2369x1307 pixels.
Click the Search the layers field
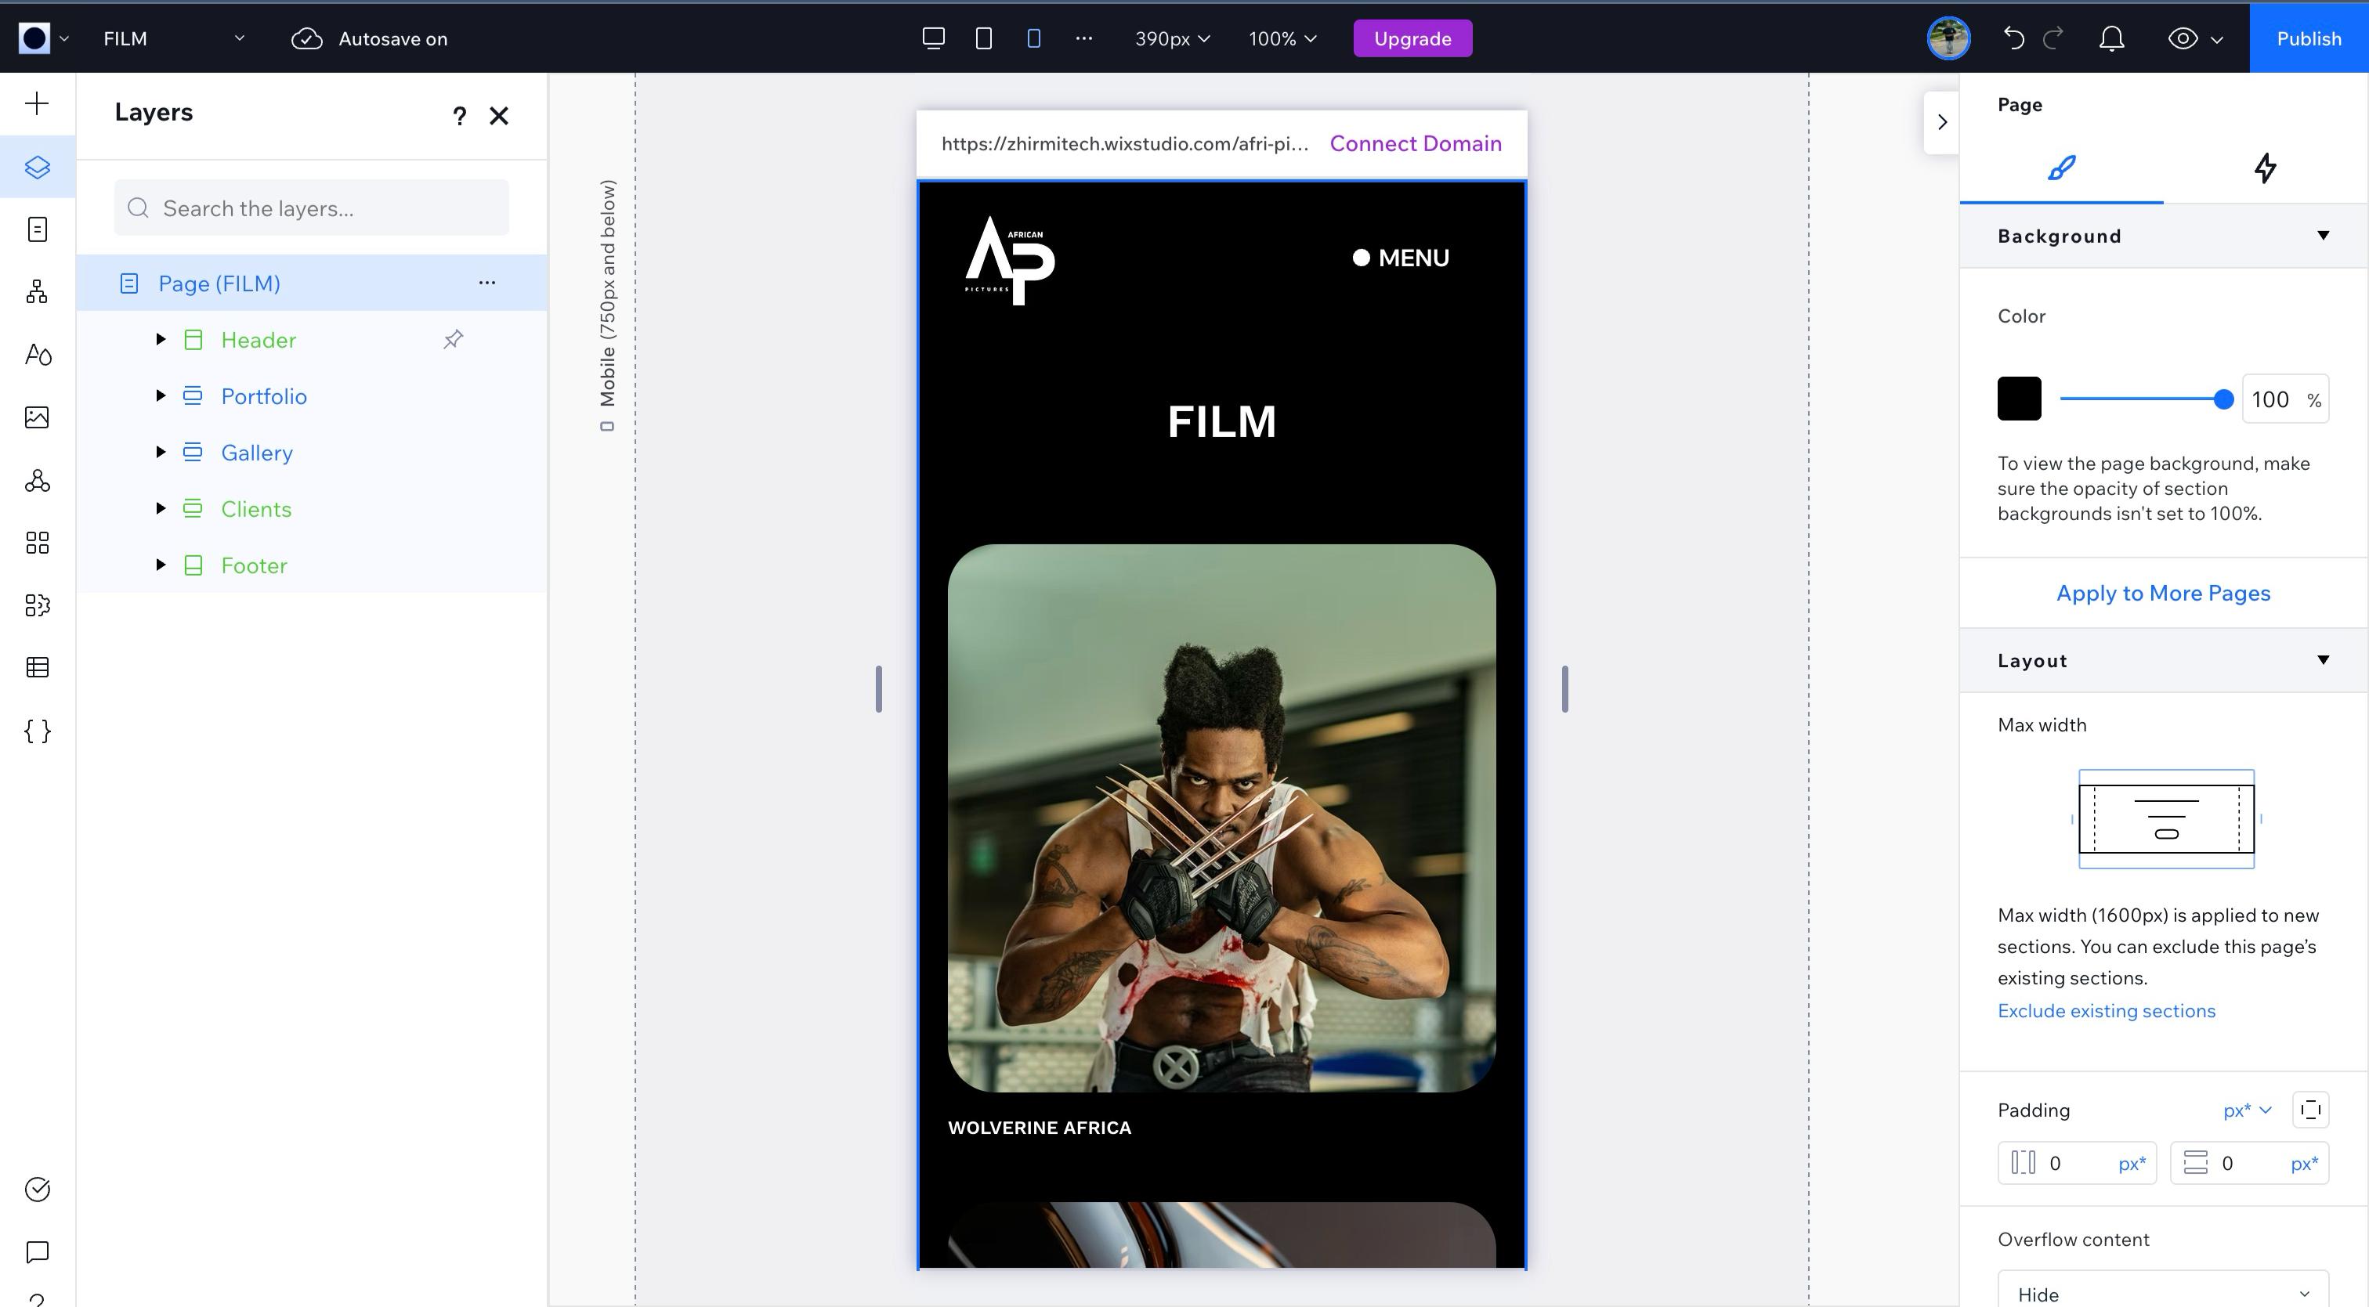313,208
